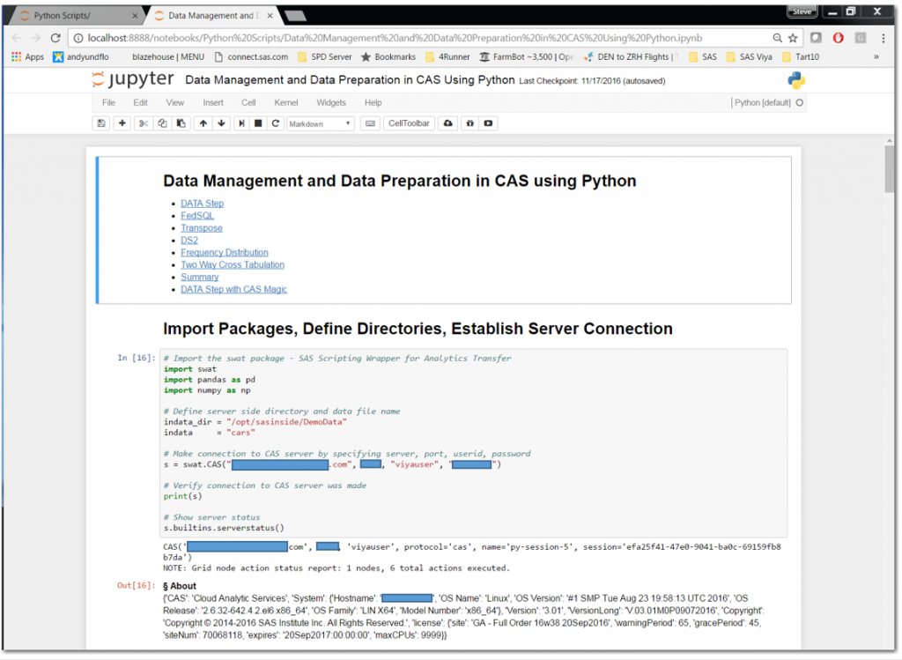The image size is (902, 660).
Task: Run the current cell
Action: [241, 122]
